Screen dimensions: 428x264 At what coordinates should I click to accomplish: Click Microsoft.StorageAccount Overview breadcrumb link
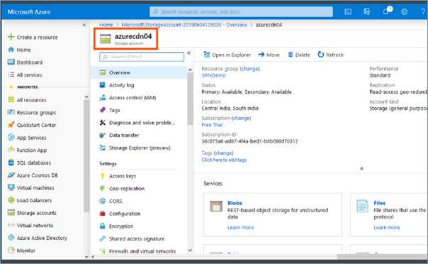(x=184, y=25)
